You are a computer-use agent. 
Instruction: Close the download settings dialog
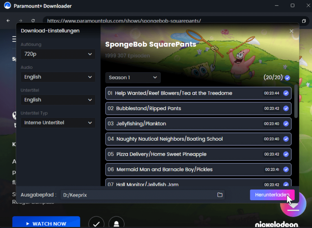[x=291, y=31]
